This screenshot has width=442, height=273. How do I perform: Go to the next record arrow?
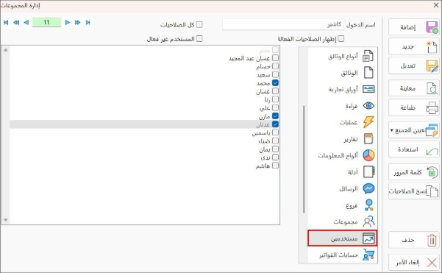pyautogui.click(x=68, y=23)
